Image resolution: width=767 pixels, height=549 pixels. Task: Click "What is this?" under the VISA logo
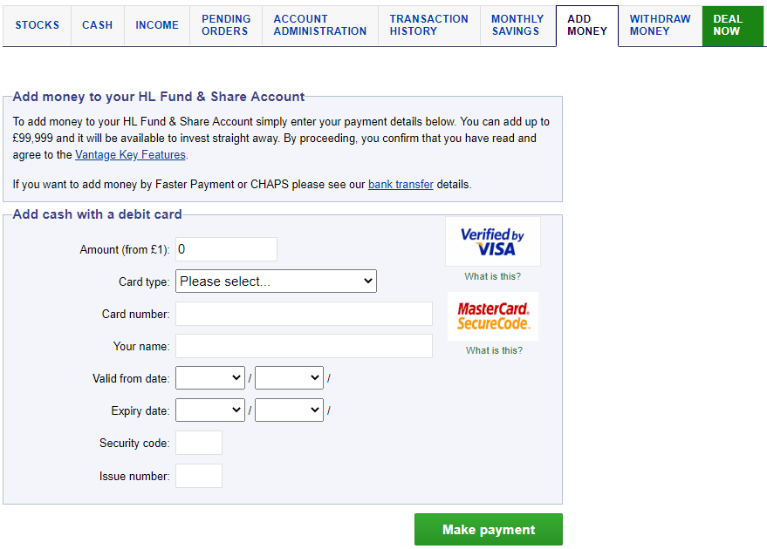tap(492, 276)
